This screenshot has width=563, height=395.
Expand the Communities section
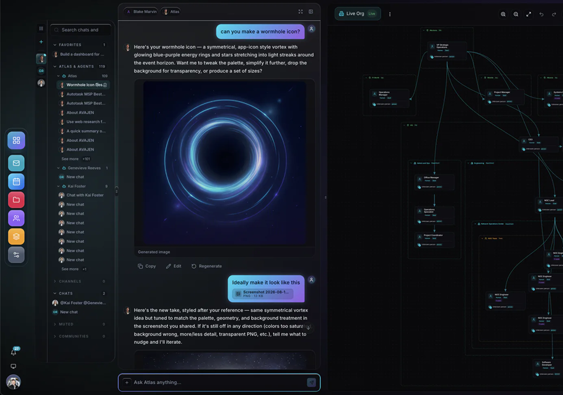[x=55, y=336]
